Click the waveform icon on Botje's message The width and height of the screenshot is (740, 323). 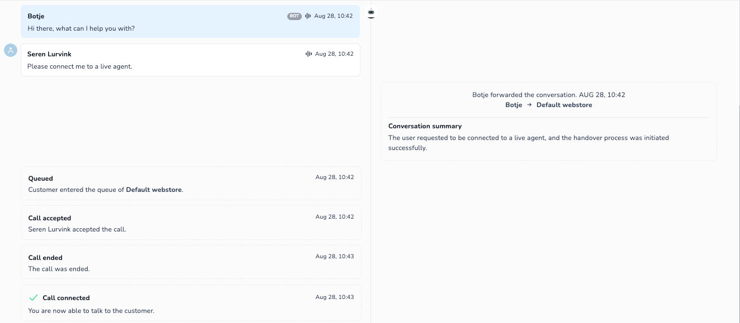307,16
